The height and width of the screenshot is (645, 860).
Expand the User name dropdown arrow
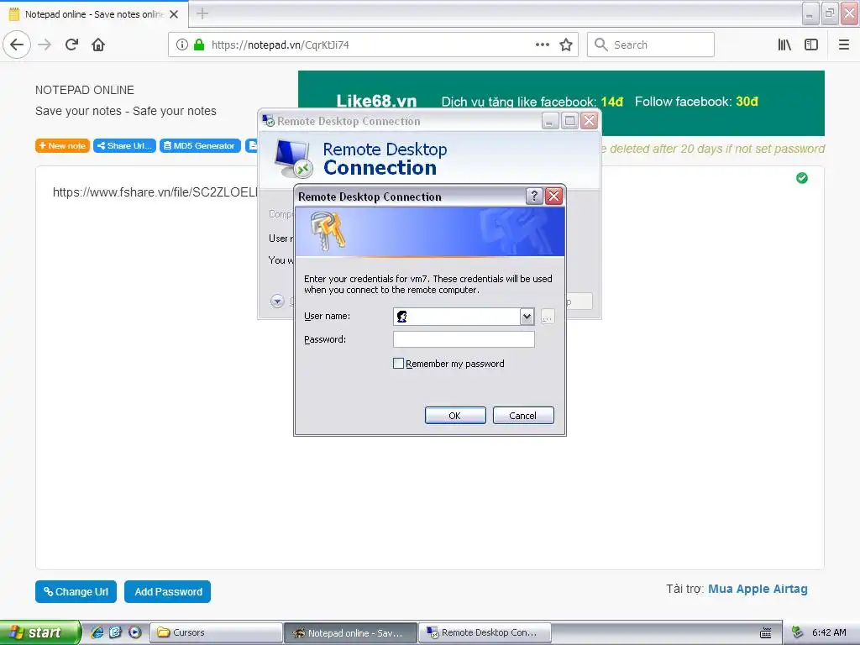527,317
